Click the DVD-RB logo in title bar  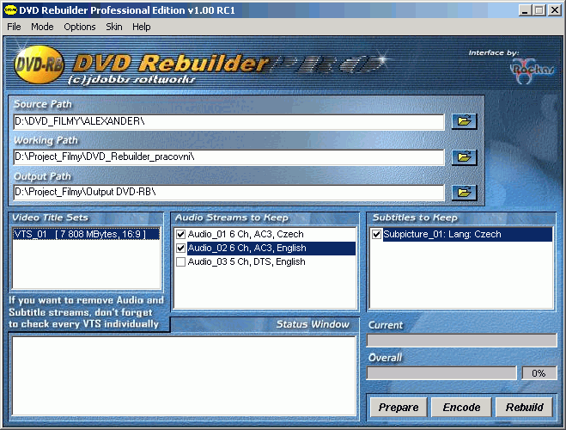click(x=10, y=10)
